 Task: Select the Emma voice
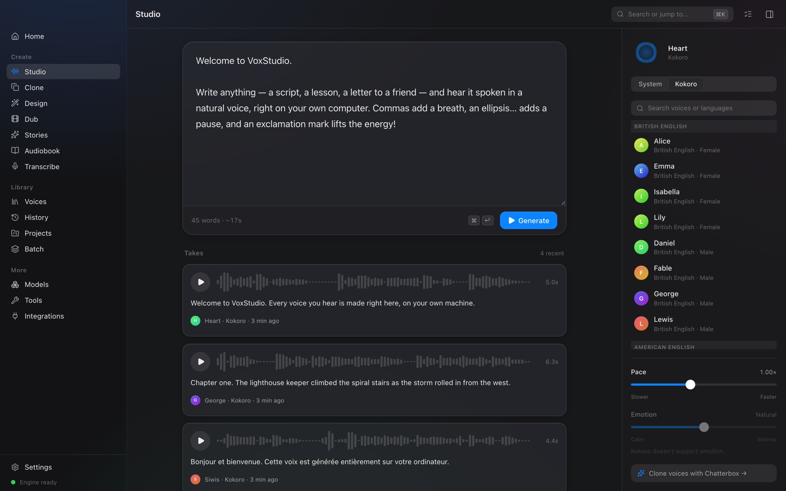[x=703, y=171]
